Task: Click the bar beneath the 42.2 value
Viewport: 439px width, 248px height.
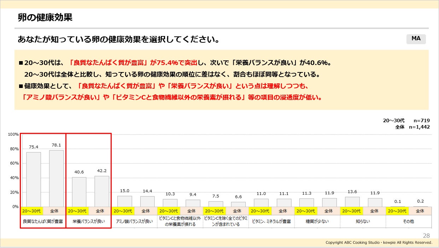Action: [x=102, y=191]
